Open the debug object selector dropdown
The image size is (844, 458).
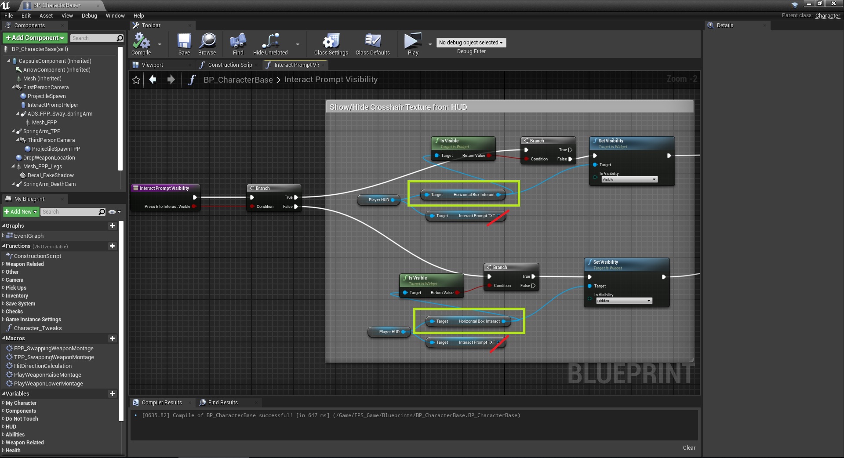(x=471, y=43)
